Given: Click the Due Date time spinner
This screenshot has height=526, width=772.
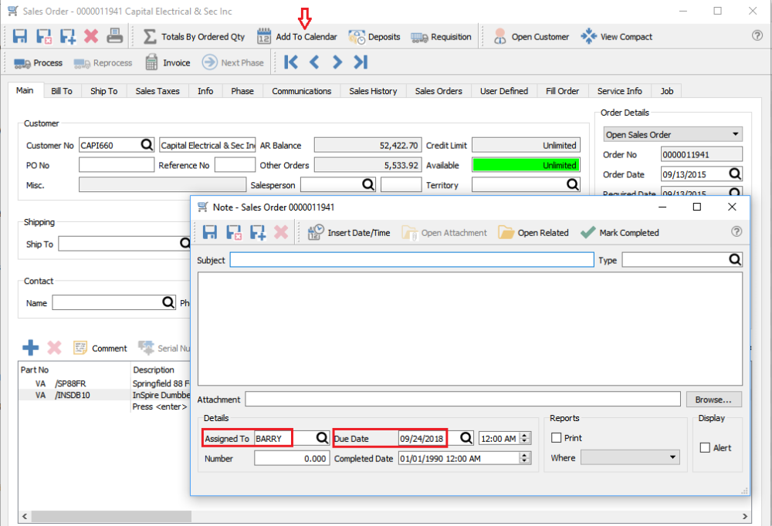Looking at the screenshot, I should [526, 438].
